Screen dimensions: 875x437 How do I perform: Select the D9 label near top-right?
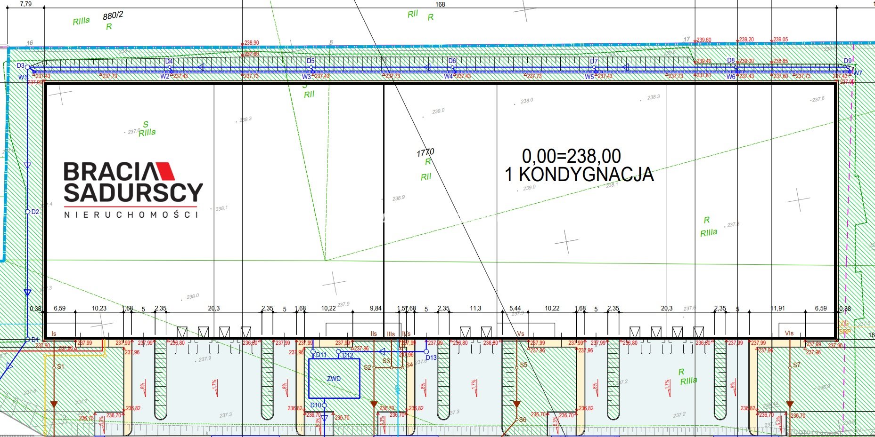(x=848, y=61)
